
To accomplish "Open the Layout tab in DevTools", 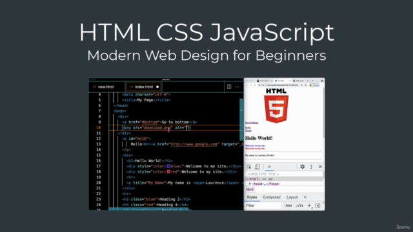I will 292,197.
